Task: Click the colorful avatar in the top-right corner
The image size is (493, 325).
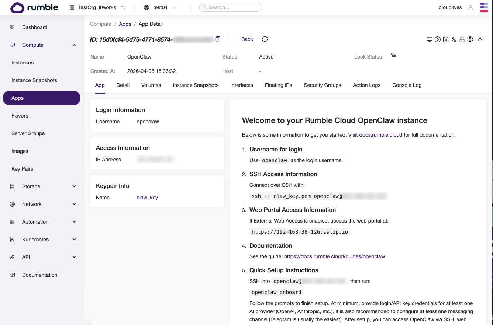Action: pos(484,7)
